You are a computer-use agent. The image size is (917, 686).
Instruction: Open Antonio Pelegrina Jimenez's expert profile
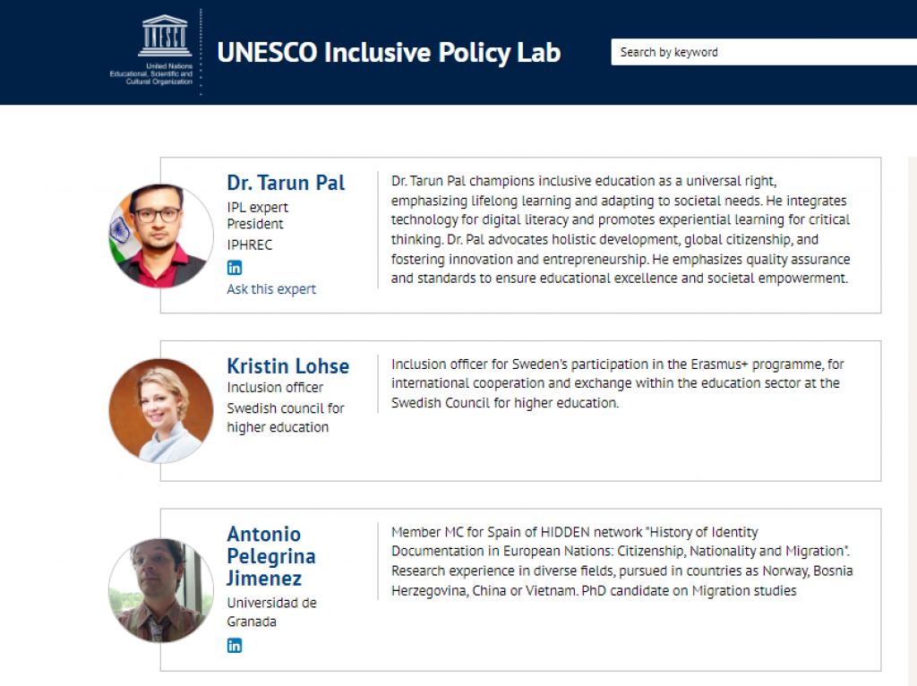(x=270, y=556)
